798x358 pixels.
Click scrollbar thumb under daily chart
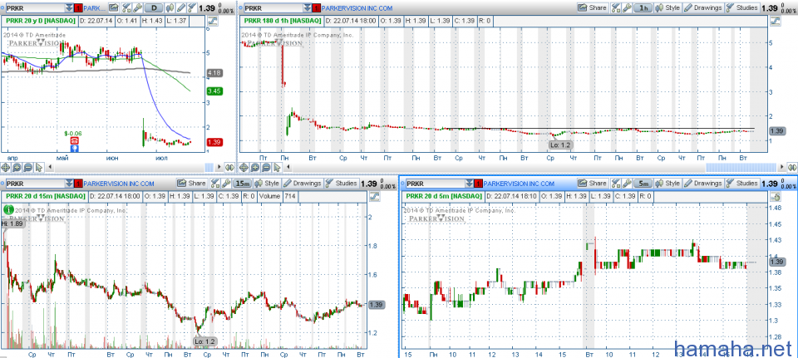[x=209, y=167]
